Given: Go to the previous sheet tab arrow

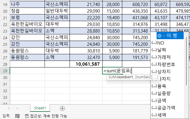Looking at the screenshot, I should (9, 108).
